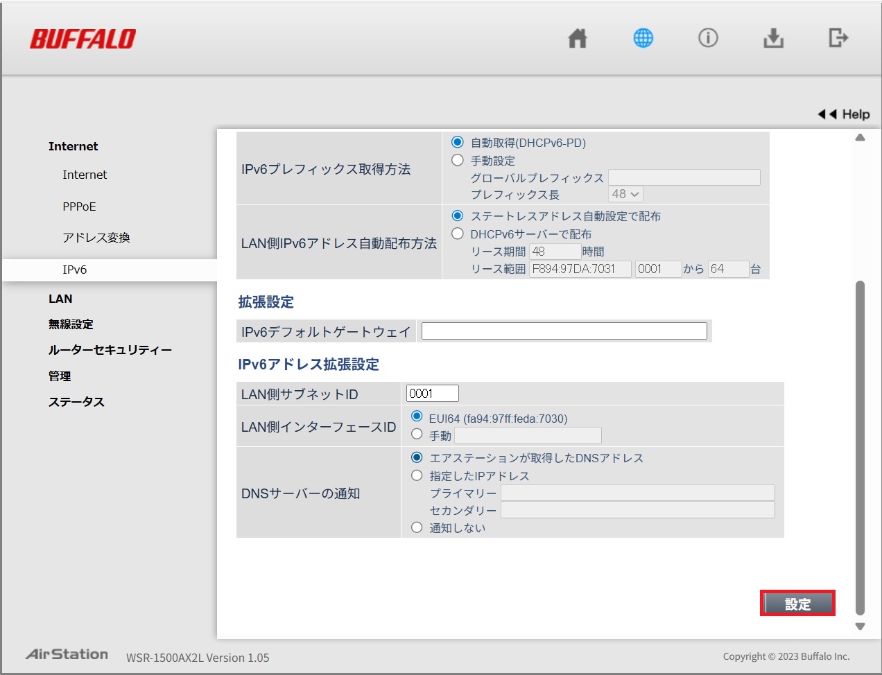The image size is (882, 675).
Task: Click WSR-1500AX2L Version 1.05 text
Action: click(x=198, y=658)
